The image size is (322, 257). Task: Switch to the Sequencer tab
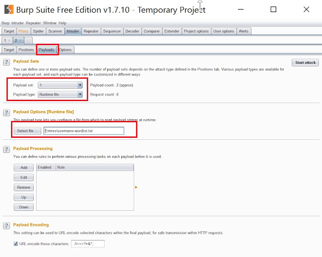pyautogui.click(x=112, y=31)
